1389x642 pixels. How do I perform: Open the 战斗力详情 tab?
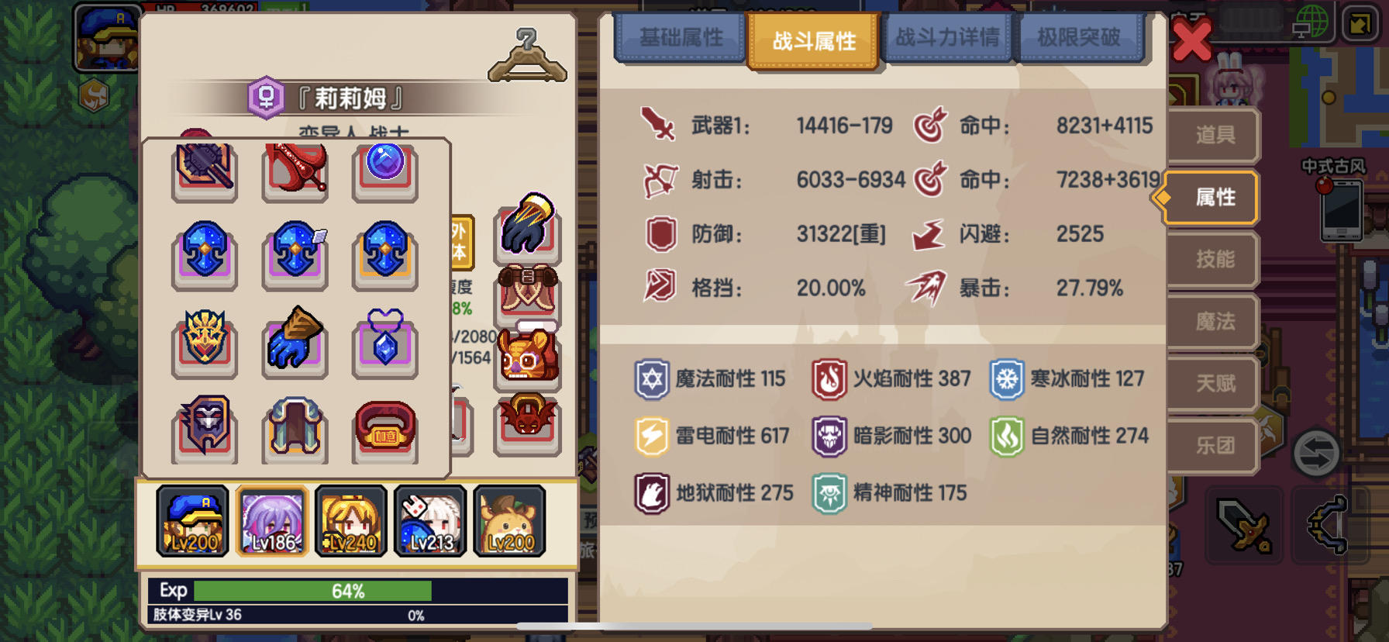(x=946, y=37)
